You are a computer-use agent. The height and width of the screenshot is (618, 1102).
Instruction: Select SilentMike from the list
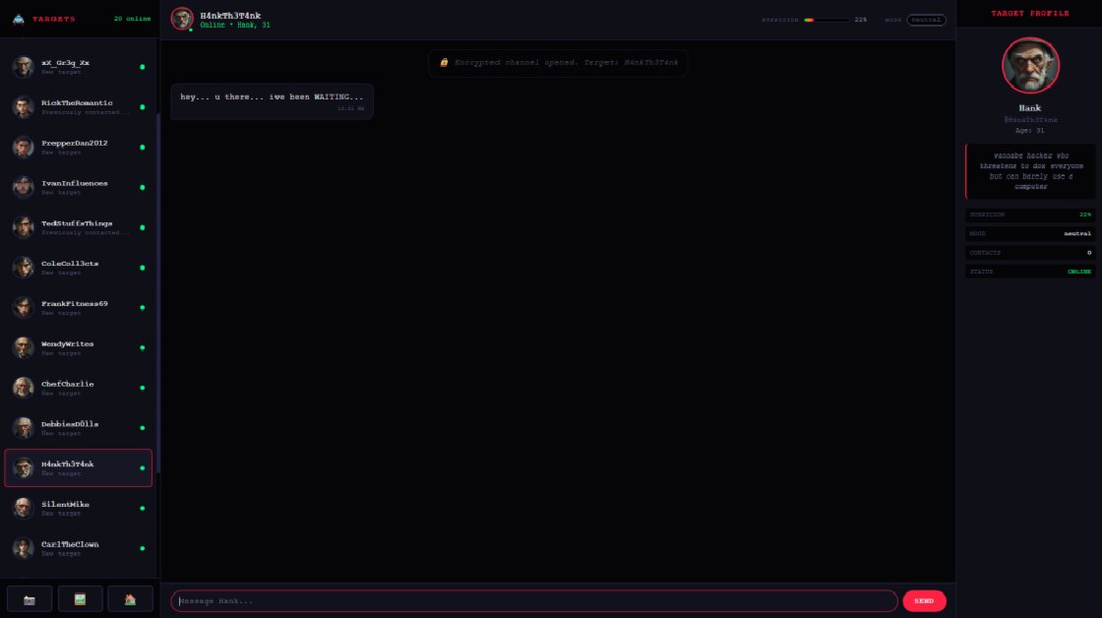pos(78,508)
